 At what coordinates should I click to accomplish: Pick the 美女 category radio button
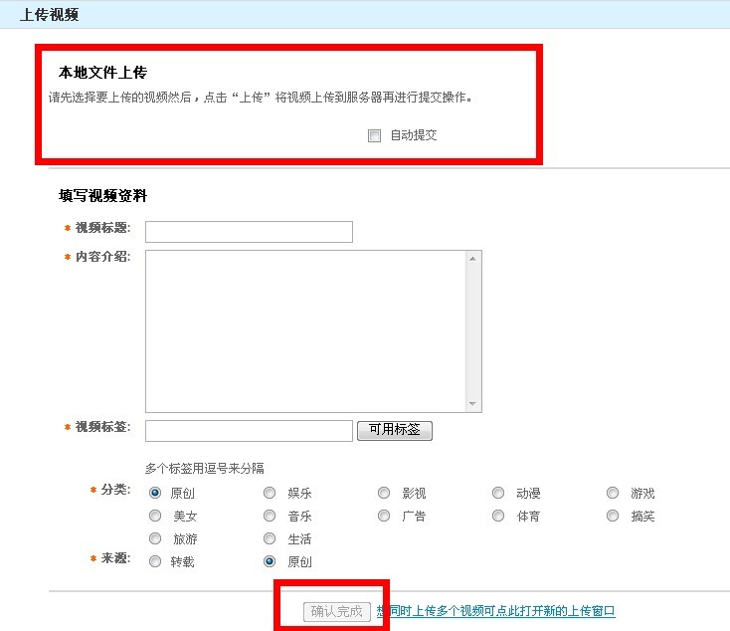click(155, 516)
